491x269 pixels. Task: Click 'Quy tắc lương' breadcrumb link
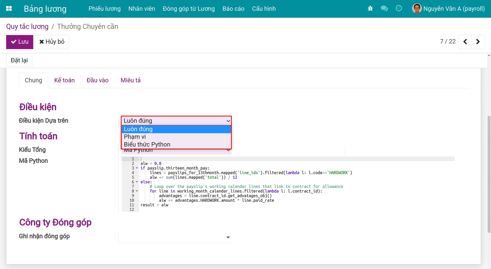[x=27, y=27]
